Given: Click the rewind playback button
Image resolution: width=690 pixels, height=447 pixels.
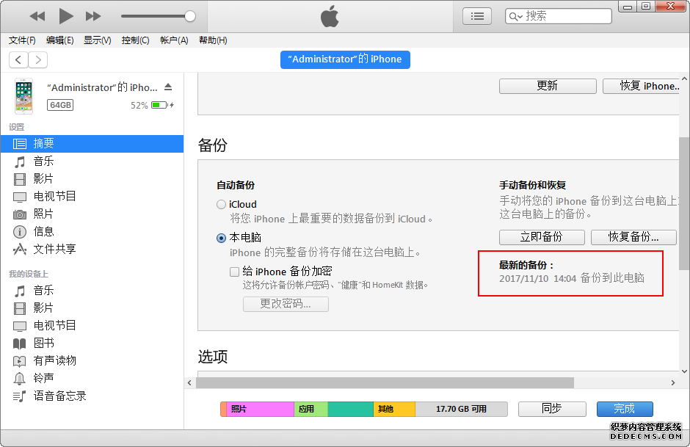Looking at the screenshot, I should coord(37,16).
